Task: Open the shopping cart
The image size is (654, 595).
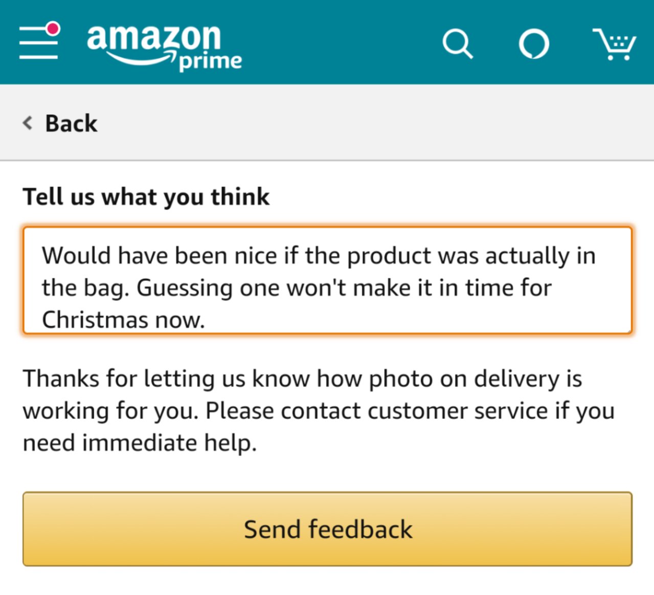Action: [614, 44]
